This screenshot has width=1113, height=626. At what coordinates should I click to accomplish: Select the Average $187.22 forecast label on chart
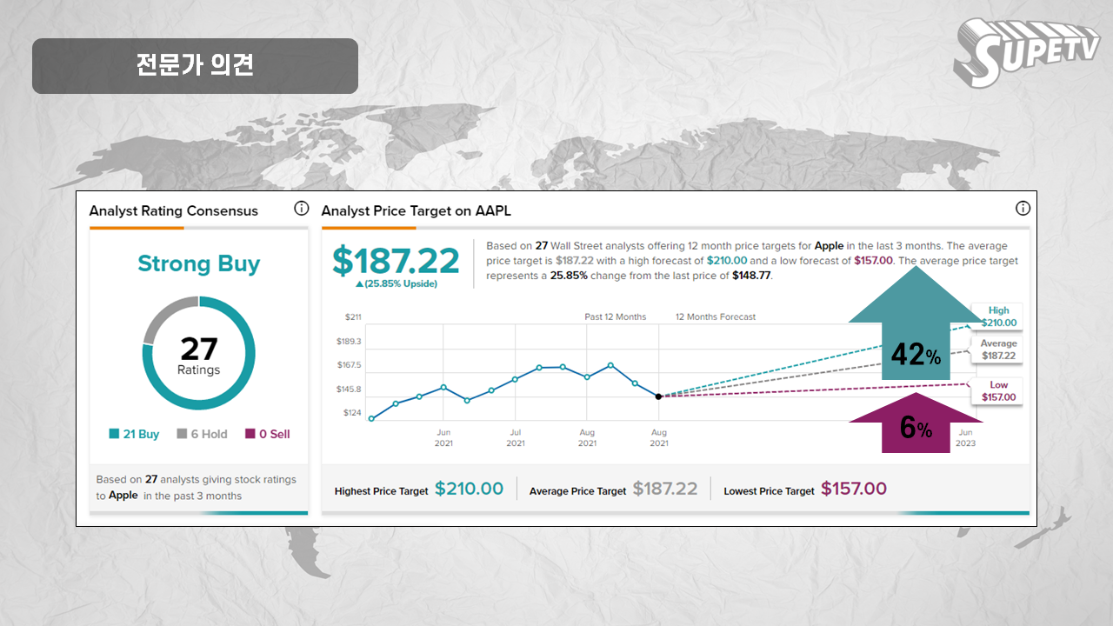pos(998,350)
